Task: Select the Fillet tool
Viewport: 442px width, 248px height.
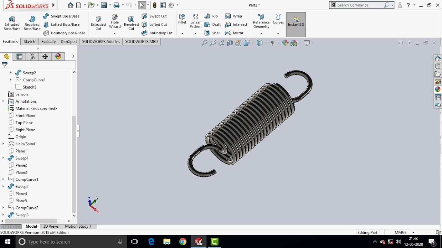Action: [182, 19]
